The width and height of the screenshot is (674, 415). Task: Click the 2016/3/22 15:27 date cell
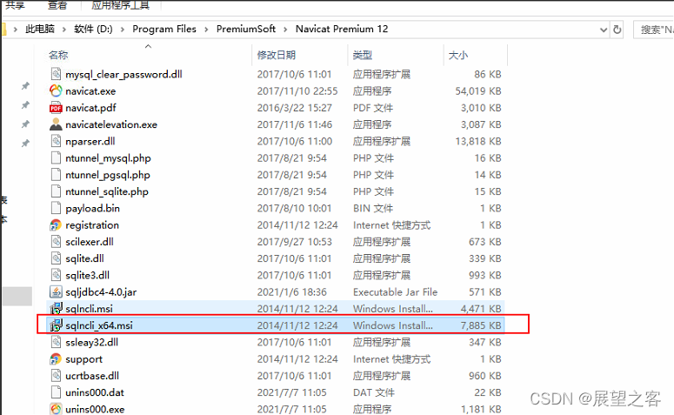pyautogui.click(x=295, y=108)
